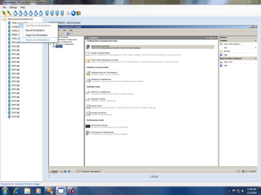Image resolution: width=261 pixels, height=195 pixels.
Task: Collapse the Best Practices Analyzer actions section
Action: (256, 59)
